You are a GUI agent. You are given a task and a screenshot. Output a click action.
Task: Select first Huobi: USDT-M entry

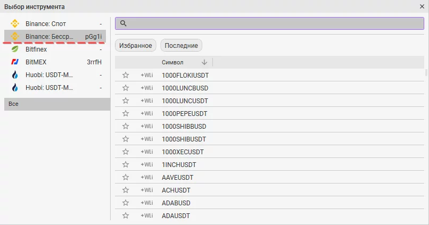pos(55,74)
